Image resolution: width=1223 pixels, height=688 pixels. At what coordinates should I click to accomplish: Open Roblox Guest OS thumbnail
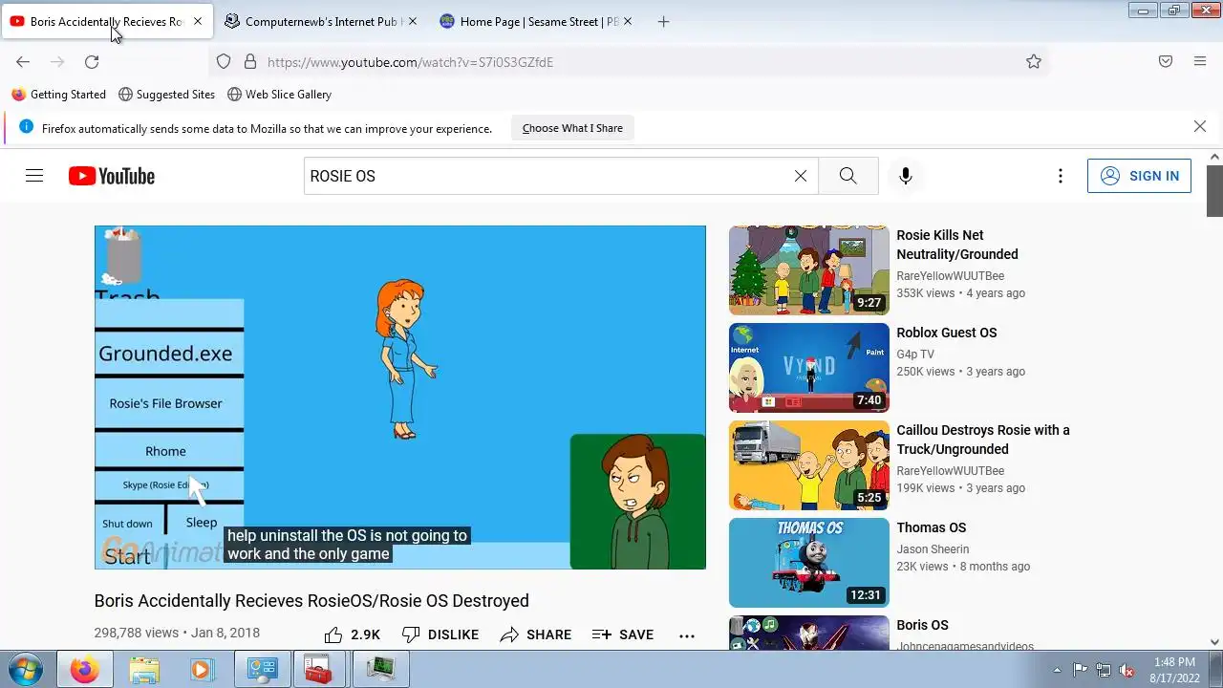pyautogui.click(x=809, y=368)
